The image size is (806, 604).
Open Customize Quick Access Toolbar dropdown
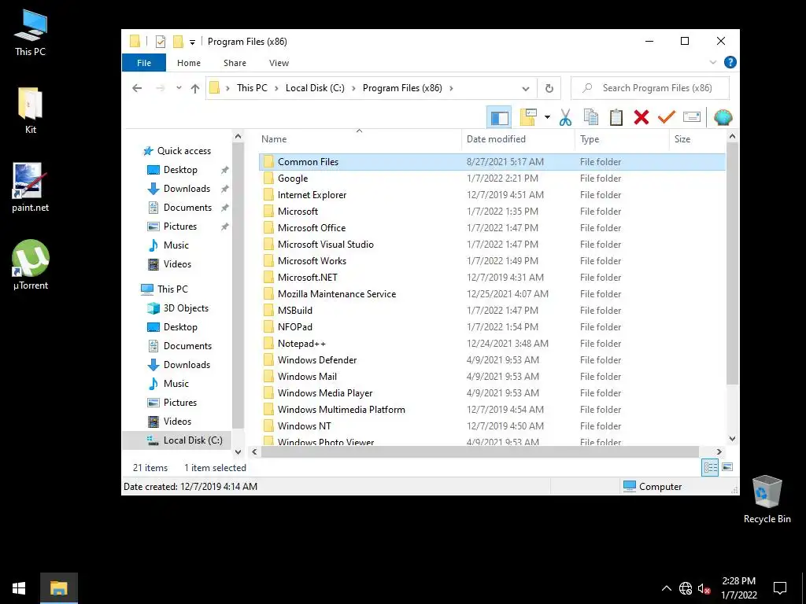[192, 42]
